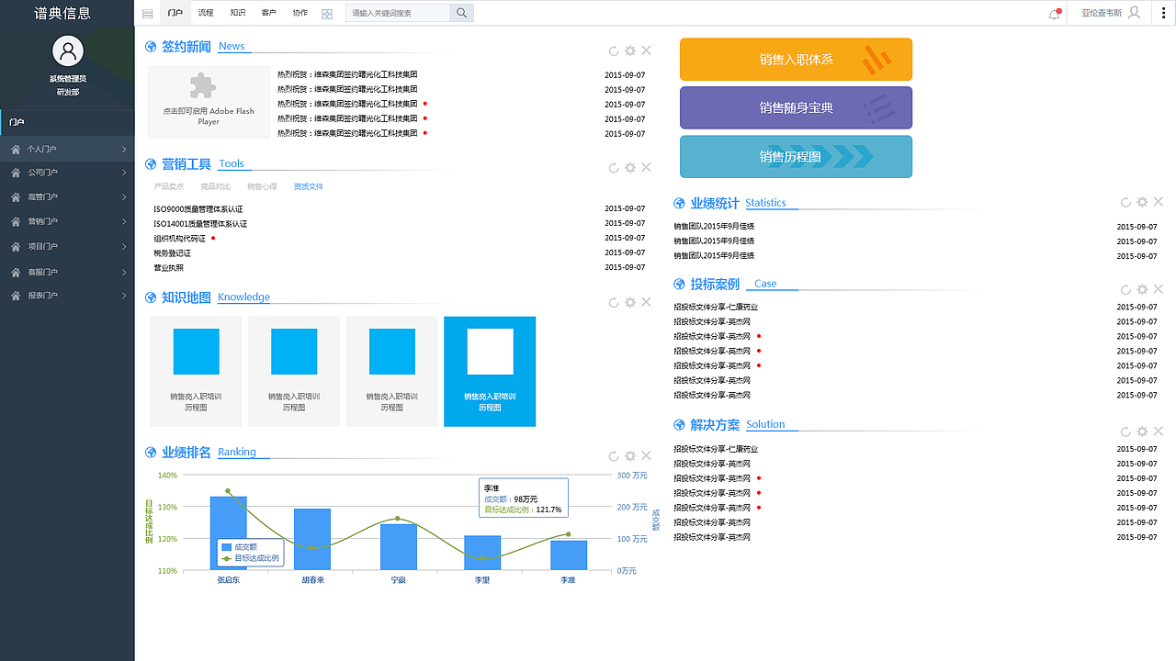Switch to the 客户 top tab
The width and height of the screenshot is (1176, 661).
click(x=269, y=13)
